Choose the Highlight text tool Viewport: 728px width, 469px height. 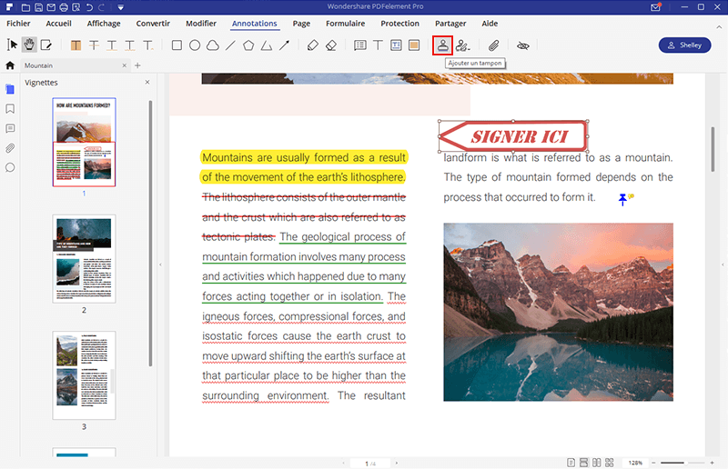[76, 45]
